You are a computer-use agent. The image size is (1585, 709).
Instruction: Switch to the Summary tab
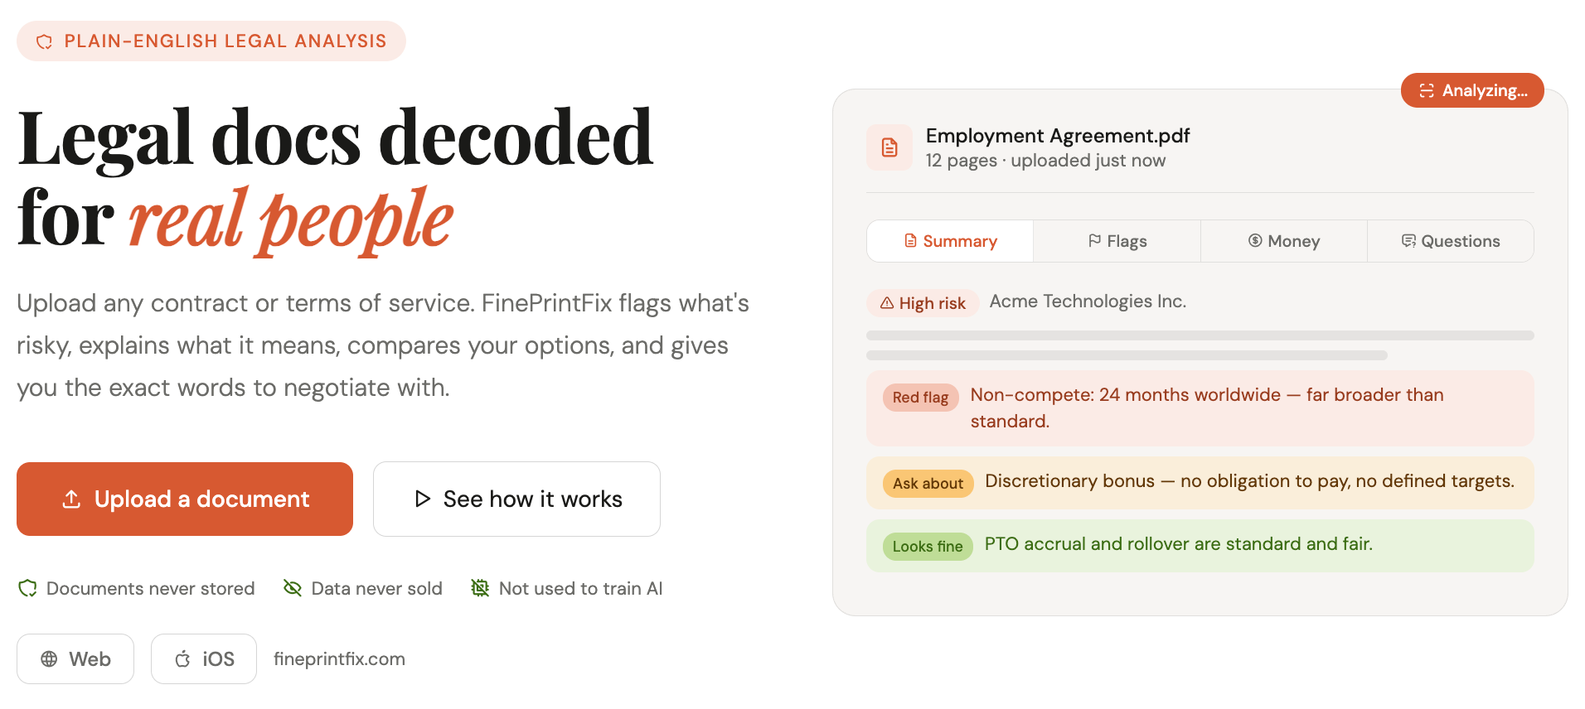pos(950,241)
